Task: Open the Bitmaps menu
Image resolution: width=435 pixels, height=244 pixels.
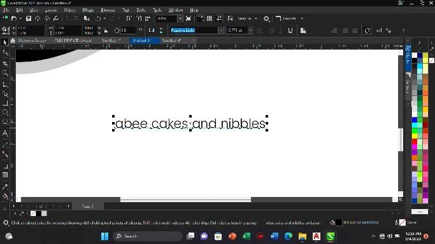Action: [108, 10]
